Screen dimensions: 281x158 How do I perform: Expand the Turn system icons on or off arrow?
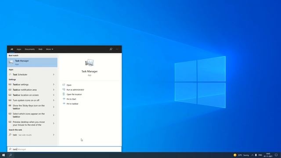click(54, 100)
